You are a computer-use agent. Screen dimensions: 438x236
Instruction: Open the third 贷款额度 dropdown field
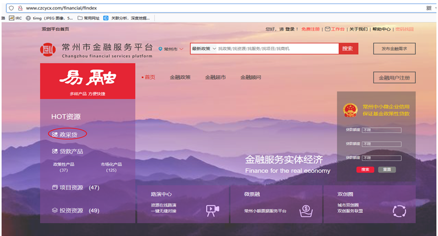(x=381, y=158)
